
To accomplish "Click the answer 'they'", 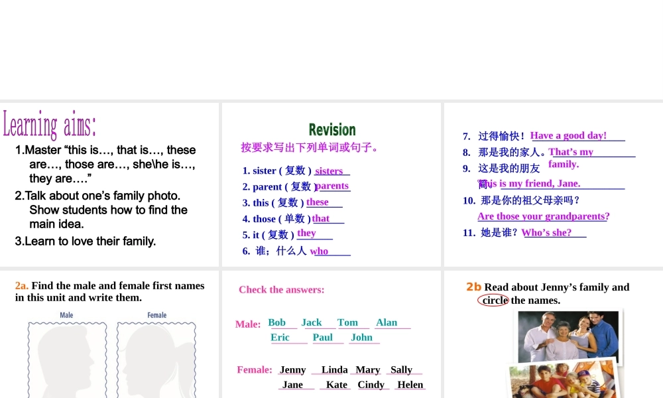I will click(x=306, y=233).
